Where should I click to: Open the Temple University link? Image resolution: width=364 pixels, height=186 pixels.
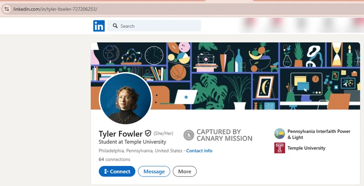point(306,148)
